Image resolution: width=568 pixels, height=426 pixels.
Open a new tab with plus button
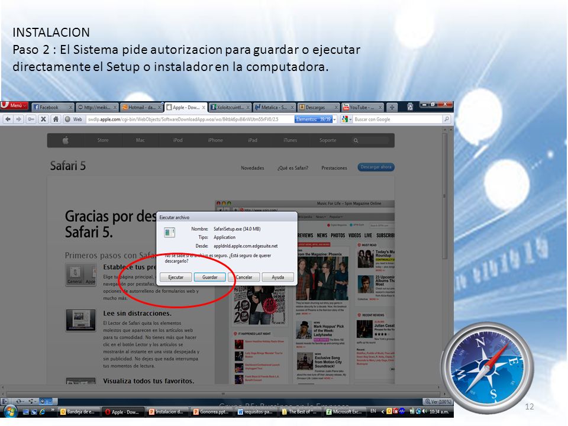[392, 107]
